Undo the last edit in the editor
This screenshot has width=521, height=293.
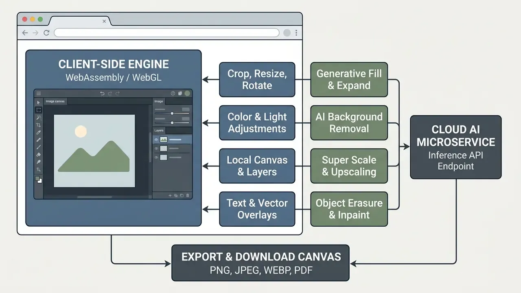pos(102,94)
